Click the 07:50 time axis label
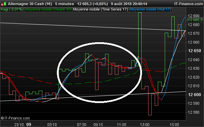This screenshot has height=127, width=204. pos(82,125)
